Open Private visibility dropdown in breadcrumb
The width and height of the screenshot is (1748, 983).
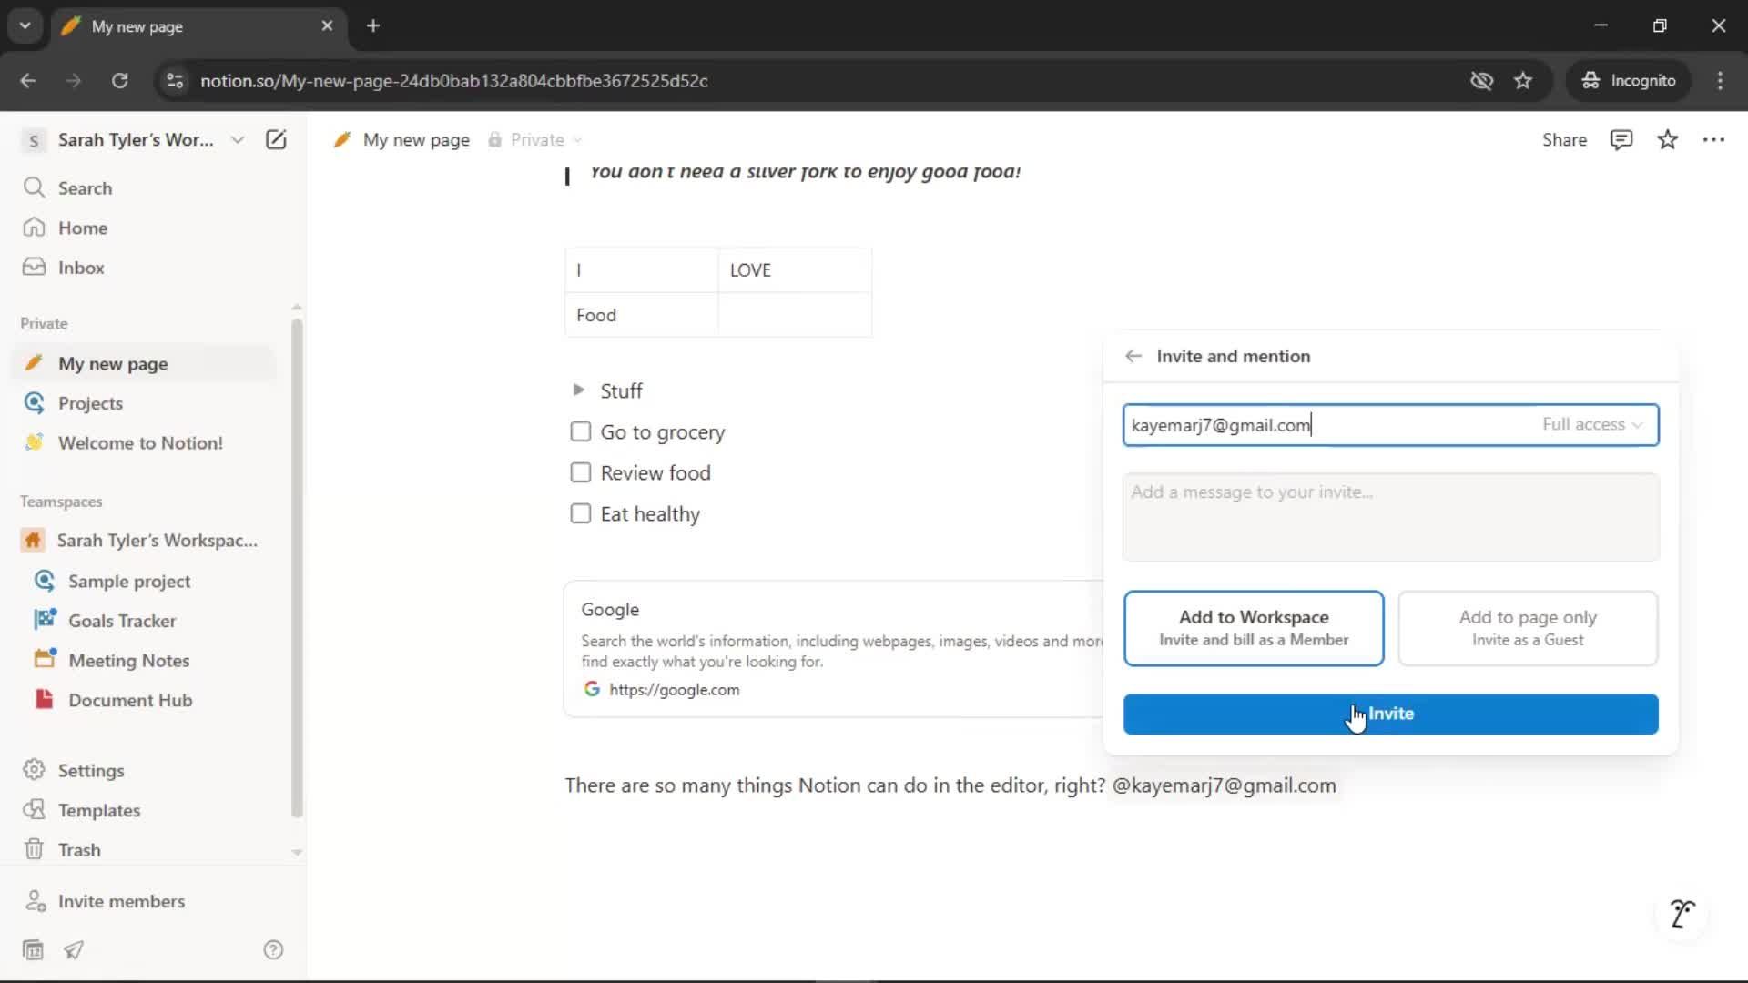pos(535,140)
